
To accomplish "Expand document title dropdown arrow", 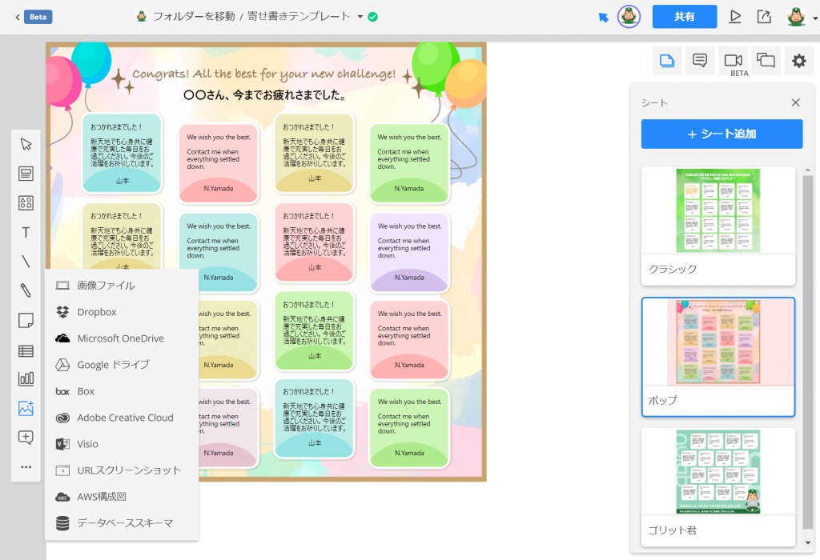I will point(360,17).
